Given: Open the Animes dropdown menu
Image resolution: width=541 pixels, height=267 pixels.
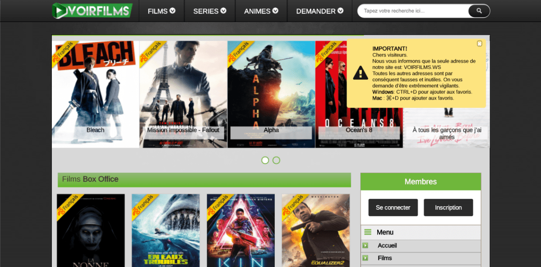Looking at the screenshot, I should [261, 11].
